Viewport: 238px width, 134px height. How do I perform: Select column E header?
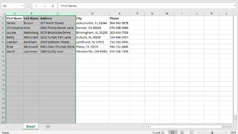click(120, 14)
